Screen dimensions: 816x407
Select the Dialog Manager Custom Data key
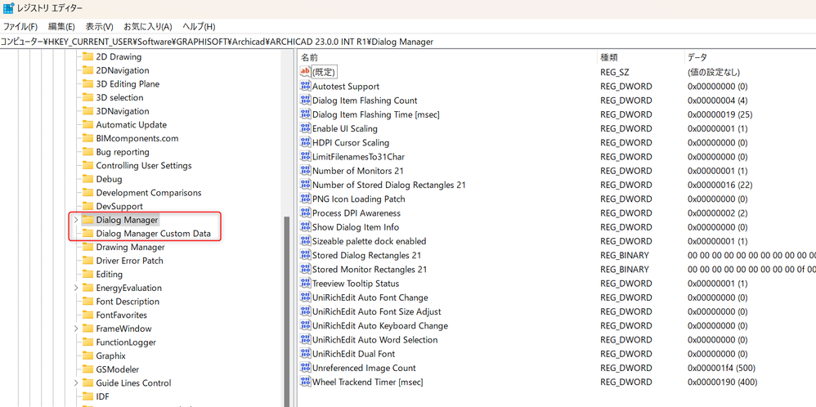point(154,234)
